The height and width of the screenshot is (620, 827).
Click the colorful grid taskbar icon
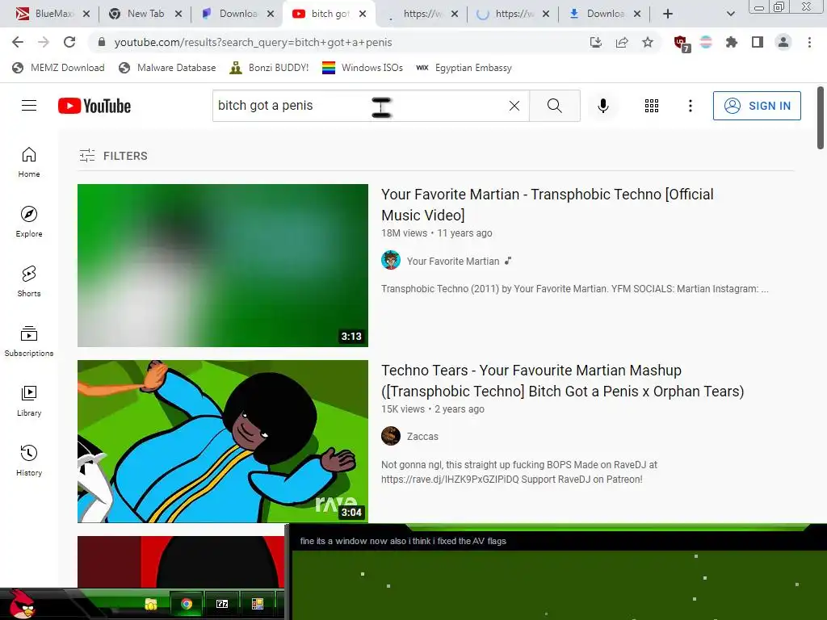coord(258,604)
